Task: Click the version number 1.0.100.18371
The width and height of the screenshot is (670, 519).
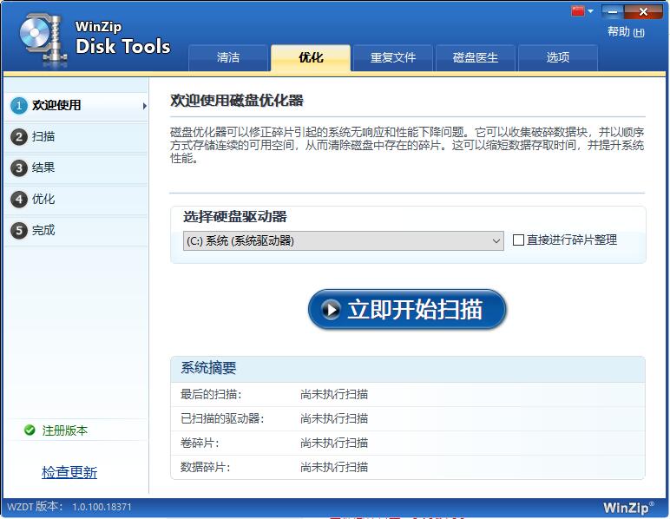Action: tap(102, 507)
